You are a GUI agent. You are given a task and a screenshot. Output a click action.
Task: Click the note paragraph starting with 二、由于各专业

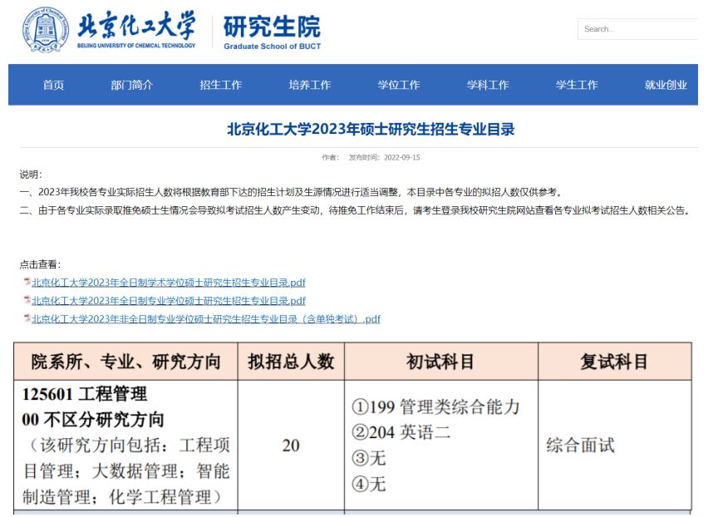point(356,210)
